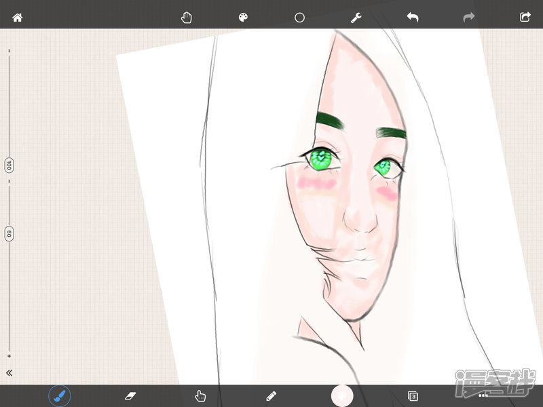Open the layers panel showing 3 layers
Screen dimensions: 543x407
[413, 395]
